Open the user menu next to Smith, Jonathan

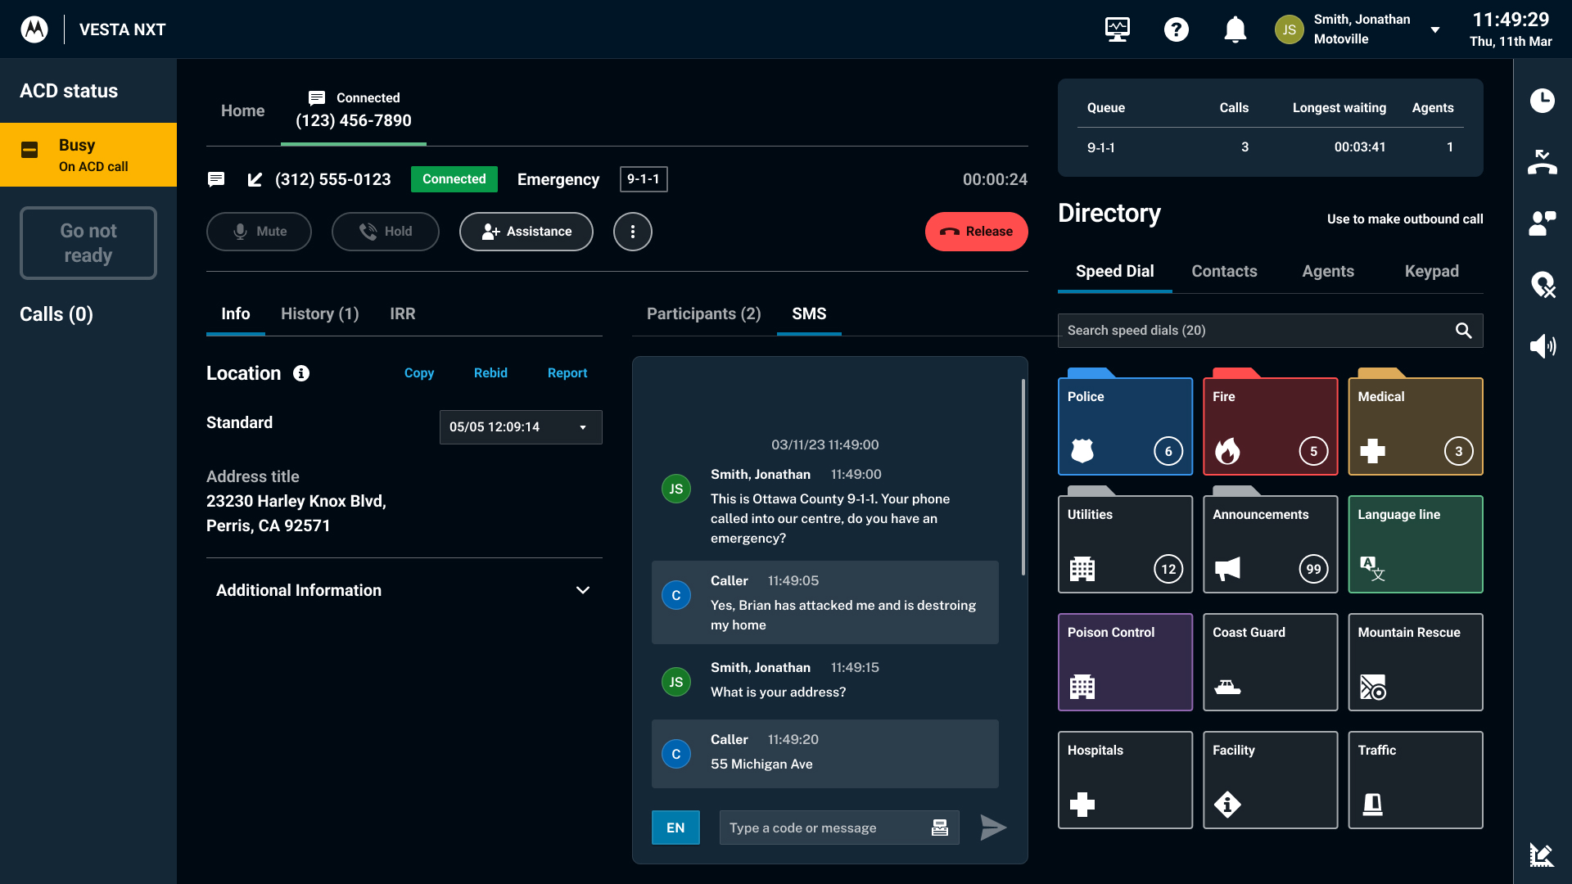1434,29
